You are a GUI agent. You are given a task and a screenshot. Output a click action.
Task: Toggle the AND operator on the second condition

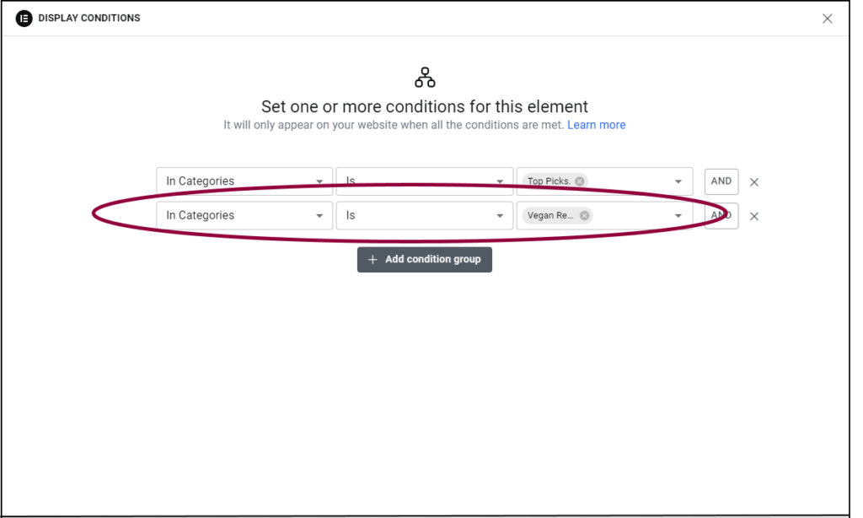(x=721, y=216)
